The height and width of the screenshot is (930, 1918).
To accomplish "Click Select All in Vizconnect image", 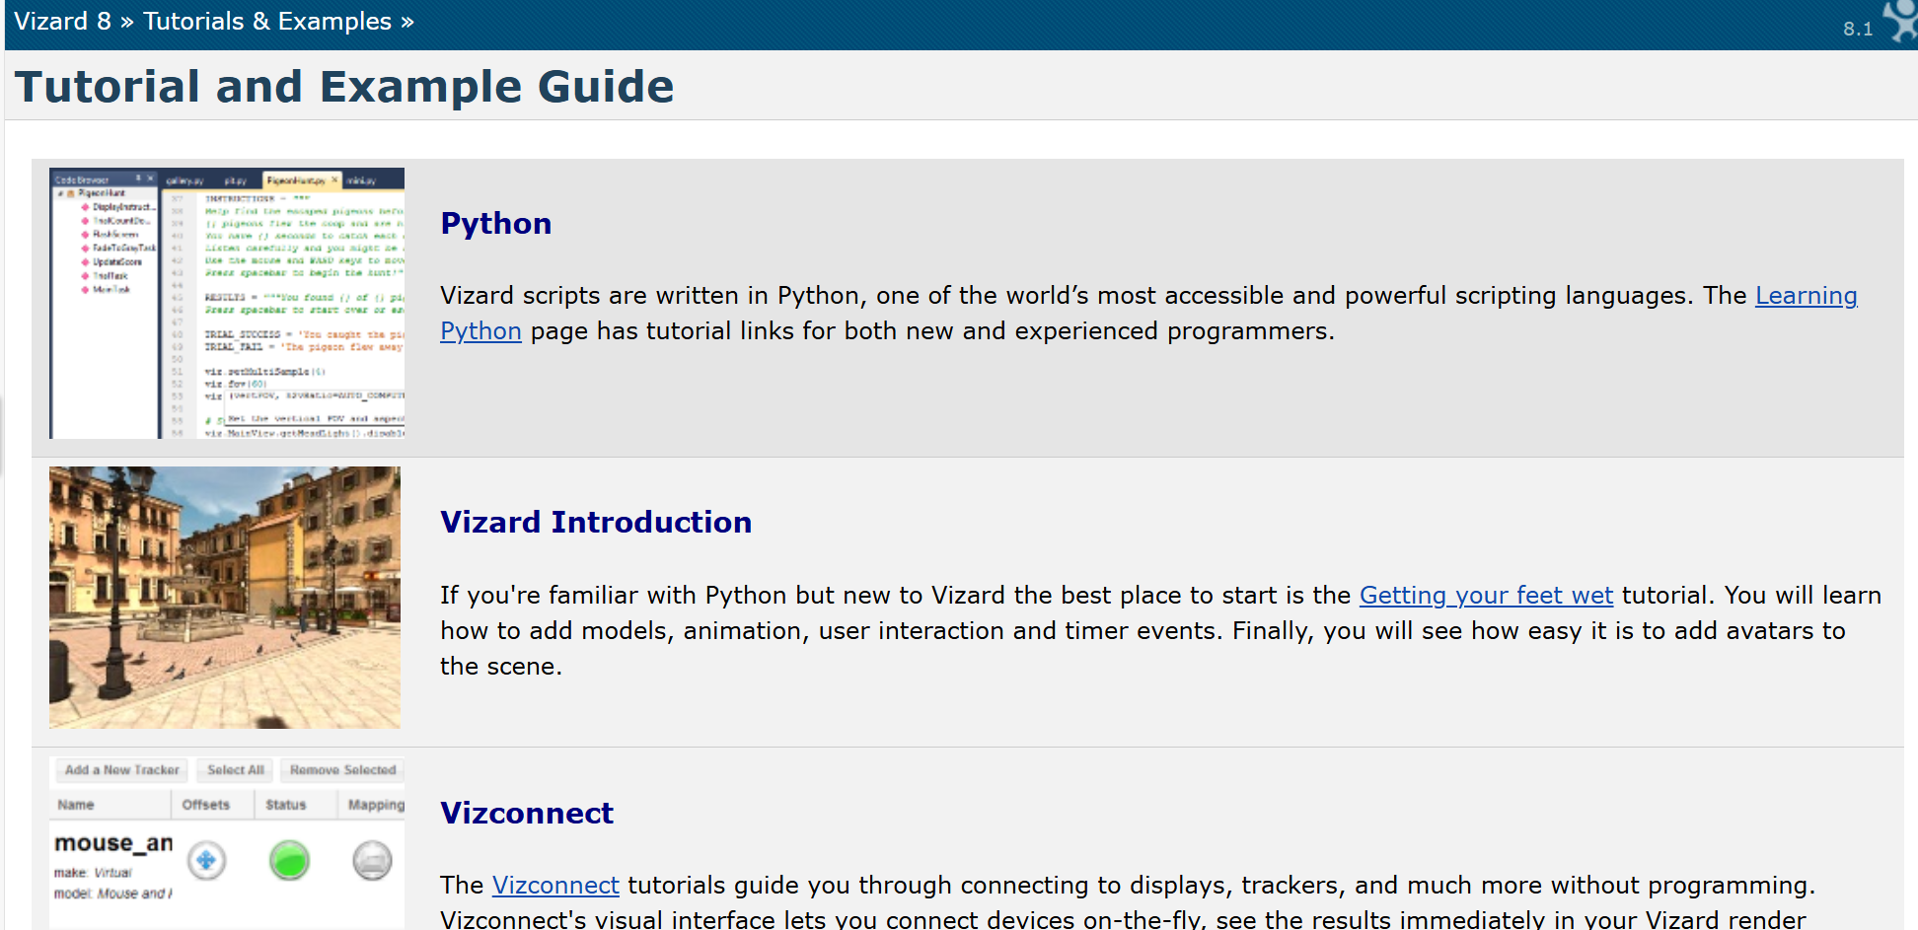I will click(236, 770).
